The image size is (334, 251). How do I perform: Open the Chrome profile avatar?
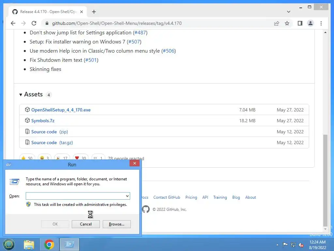pos(311,23)
